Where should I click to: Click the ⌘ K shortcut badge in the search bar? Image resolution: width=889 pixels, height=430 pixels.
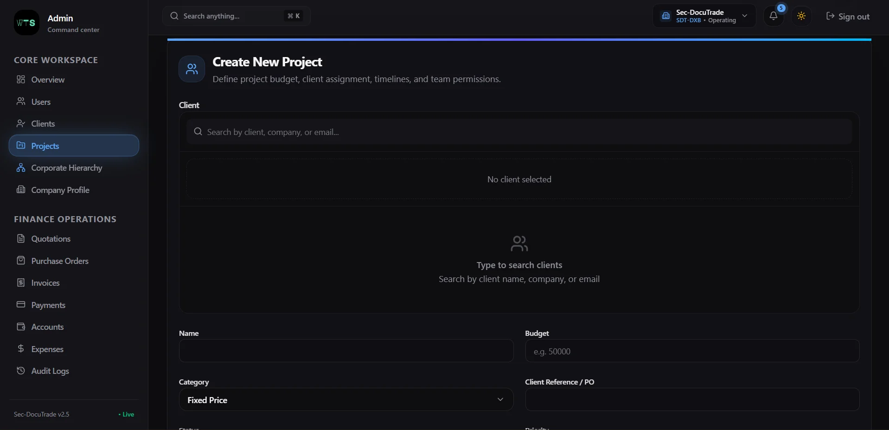click(294, 16)
